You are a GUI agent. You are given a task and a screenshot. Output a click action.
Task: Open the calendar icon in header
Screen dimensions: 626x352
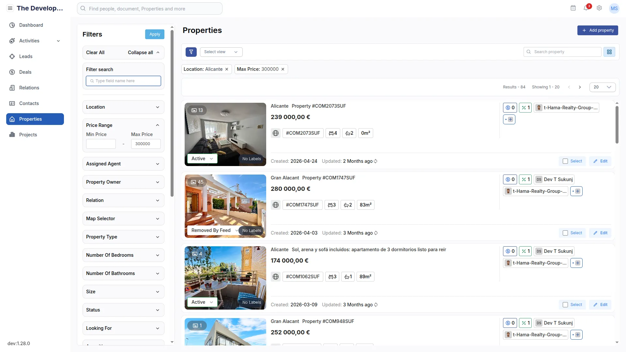pyautogui.click(x=573, y=8)
